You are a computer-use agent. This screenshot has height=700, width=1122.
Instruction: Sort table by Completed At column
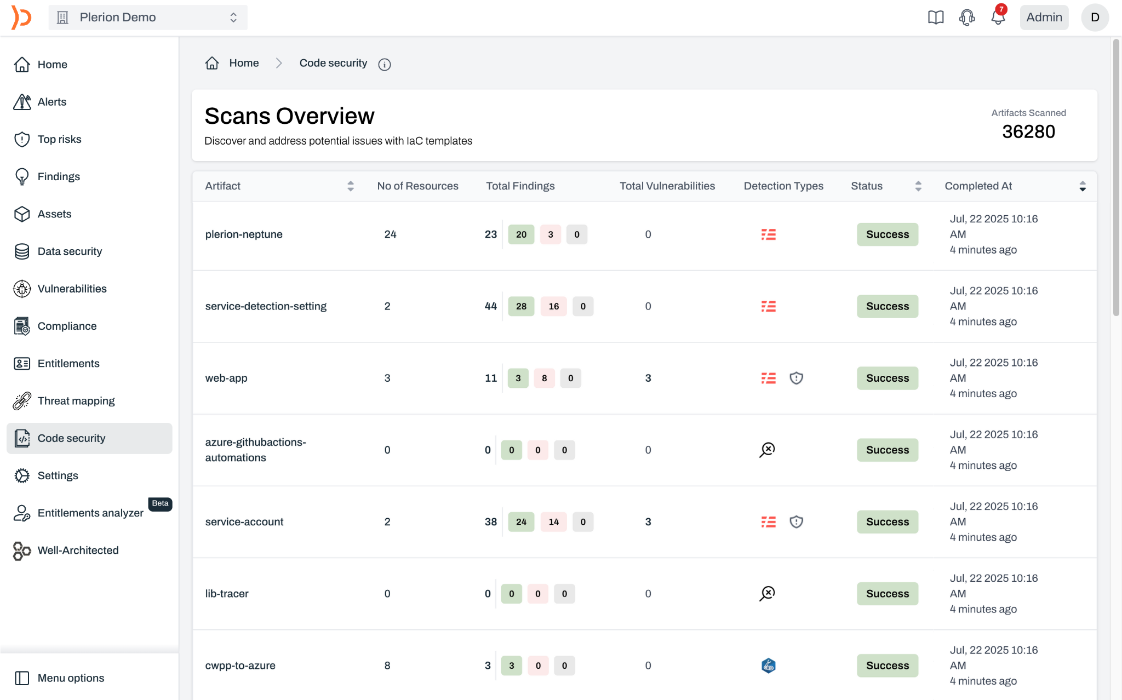point(1083,186)
